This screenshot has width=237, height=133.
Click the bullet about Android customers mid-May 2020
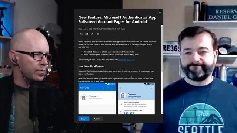111,55
